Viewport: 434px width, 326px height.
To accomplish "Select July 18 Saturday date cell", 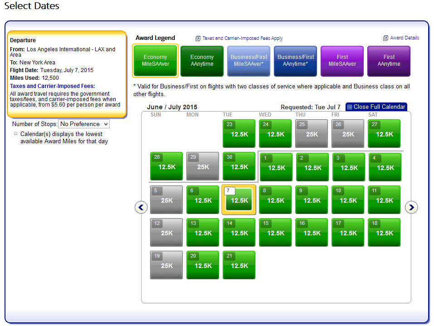I will (384, 233).
